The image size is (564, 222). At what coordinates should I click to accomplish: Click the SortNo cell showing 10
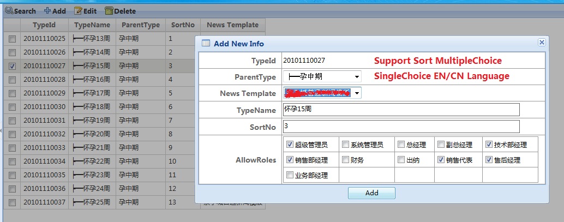click(181, 161)
